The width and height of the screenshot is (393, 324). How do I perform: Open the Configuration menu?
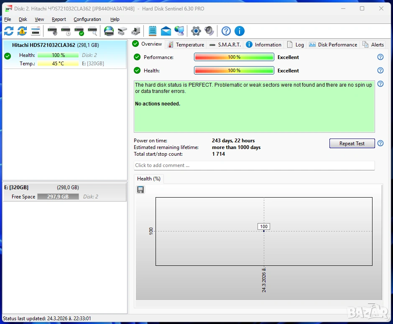[x=87, y=19]
